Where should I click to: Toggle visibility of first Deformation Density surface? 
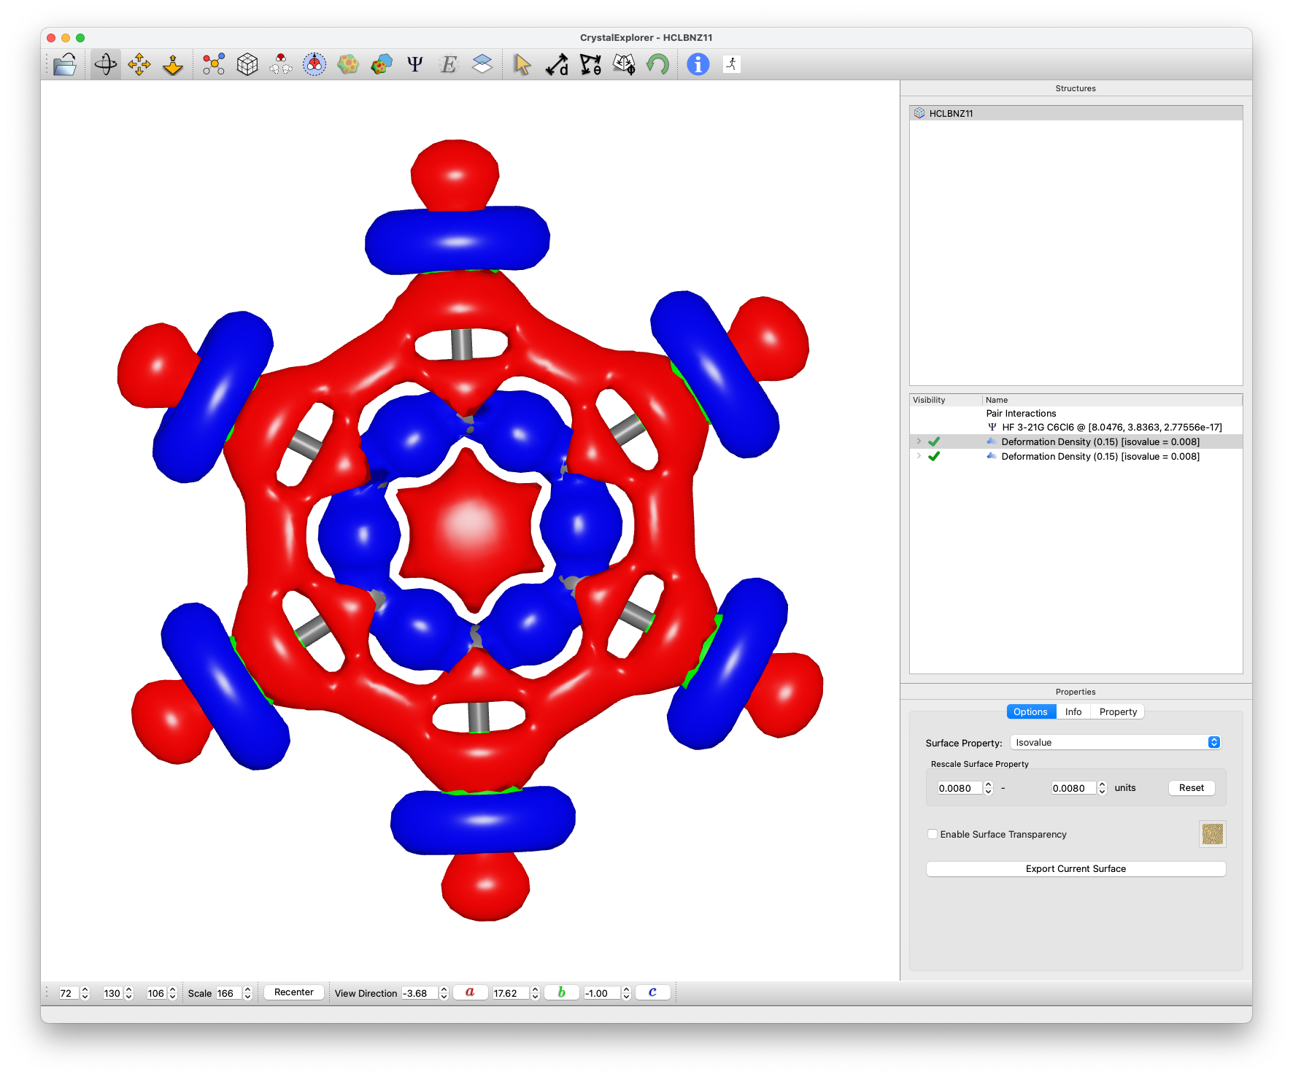(x=933, y=442)
